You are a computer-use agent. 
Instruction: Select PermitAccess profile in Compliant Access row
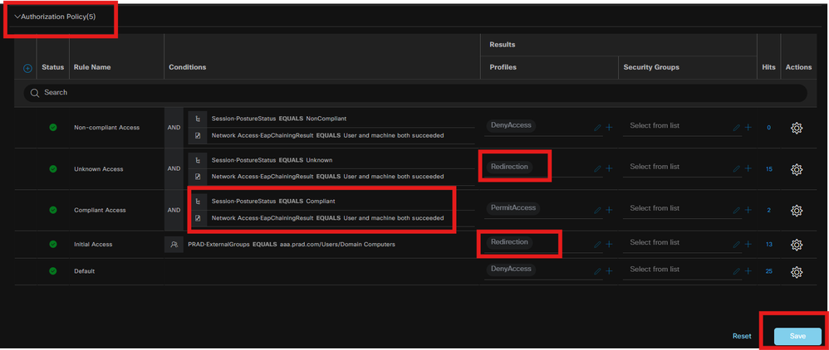pos(513,207)
